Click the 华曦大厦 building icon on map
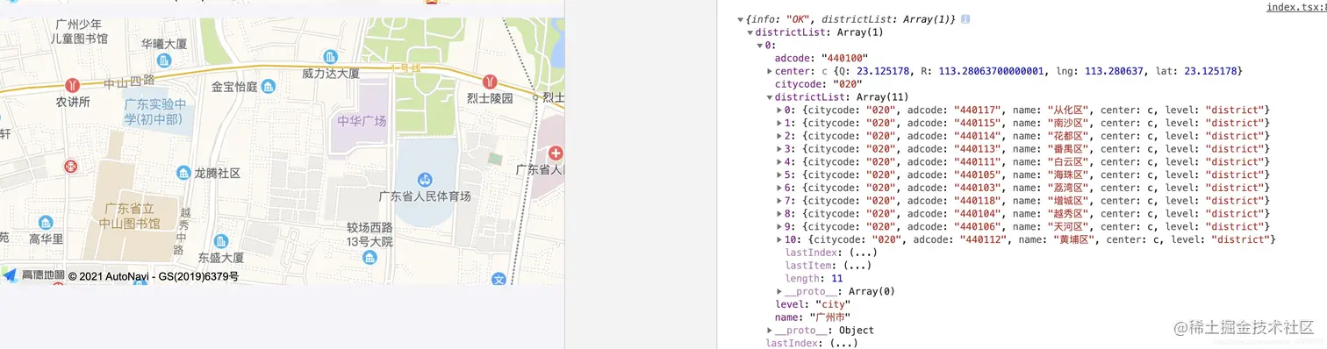Image resolution: width=1327 pixels, height=349 pixels. tap(164, 60)
